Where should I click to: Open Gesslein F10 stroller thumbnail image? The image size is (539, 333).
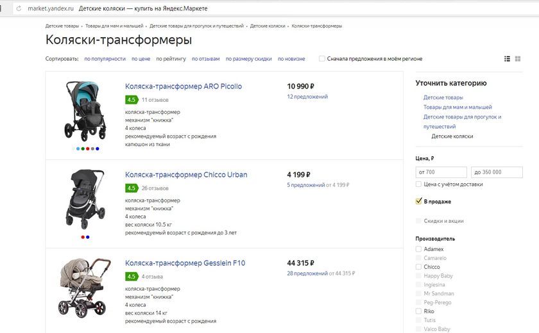point(84,288)
